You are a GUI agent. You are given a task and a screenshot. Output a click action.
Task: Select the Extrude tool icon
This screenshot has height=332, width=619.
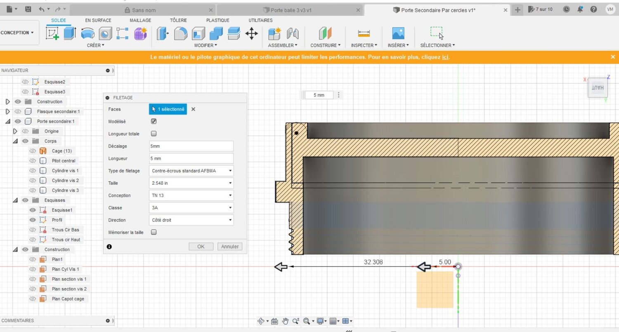tap(70, 33)
